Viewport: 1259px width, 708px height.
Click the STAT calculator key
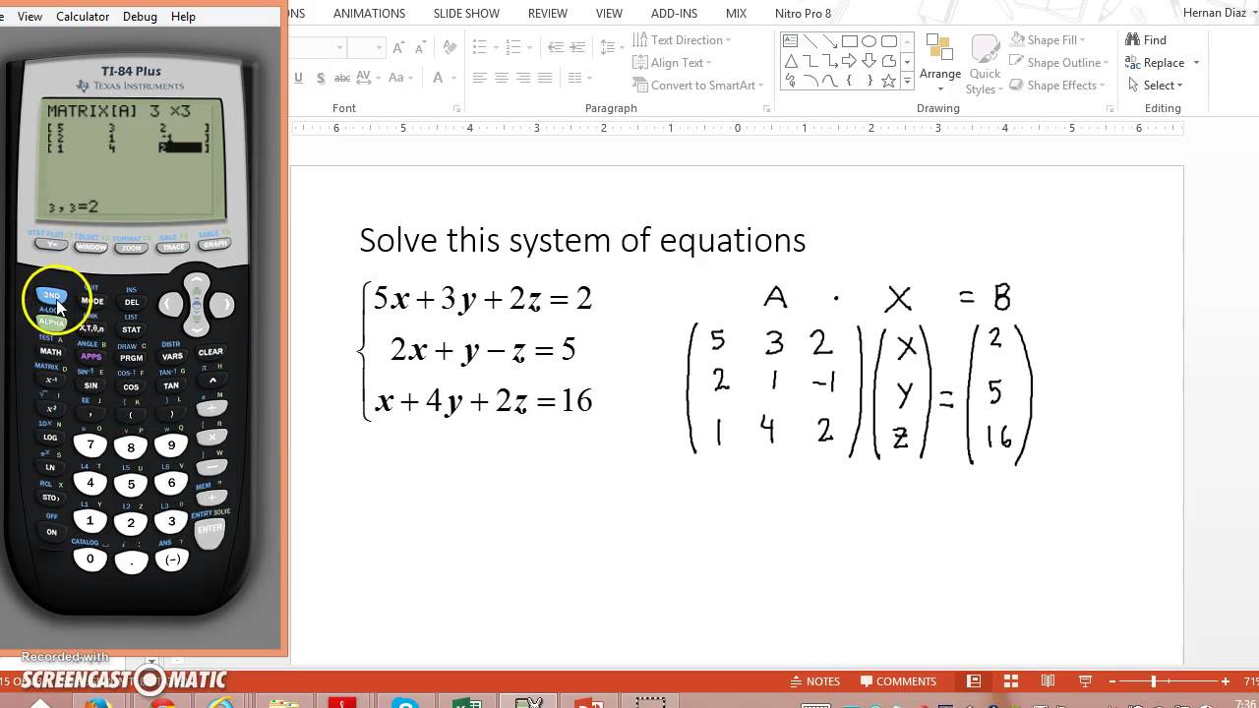point(132,329)
